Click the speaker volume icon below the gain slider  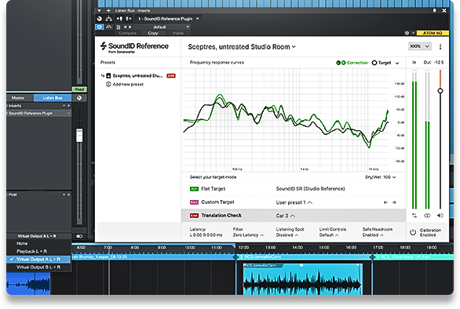(440, 216)
